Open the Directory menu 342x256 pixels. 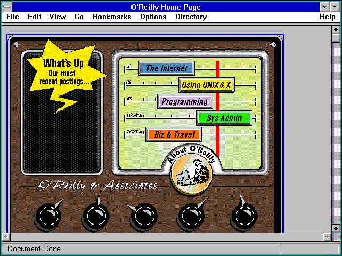click(x=191, y=17)
